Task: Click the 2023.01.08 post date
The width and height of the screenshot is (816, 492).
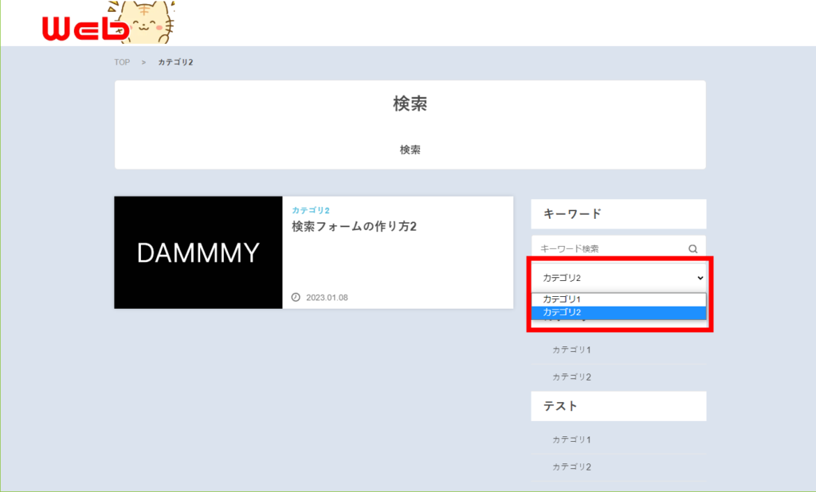Action: 327,298
